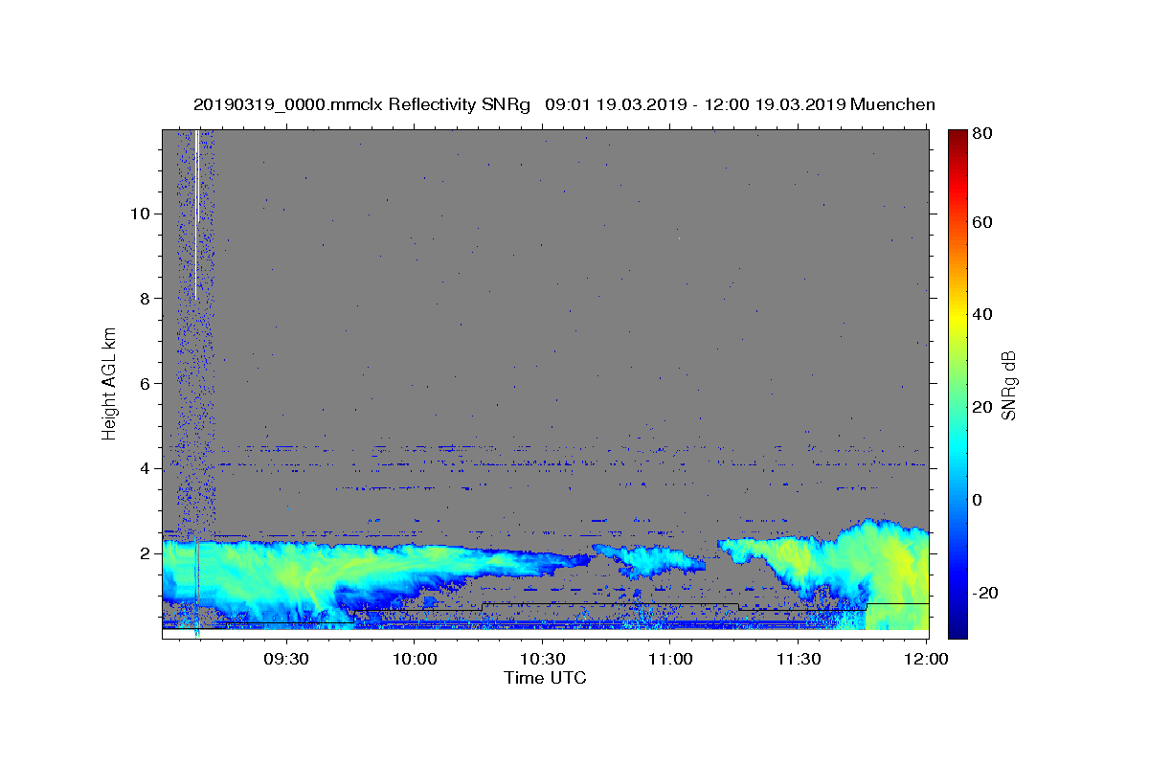Screen dimensions: 1149x766
Task: Click the colorbar value 60
Action: click(x=981, y=222)
